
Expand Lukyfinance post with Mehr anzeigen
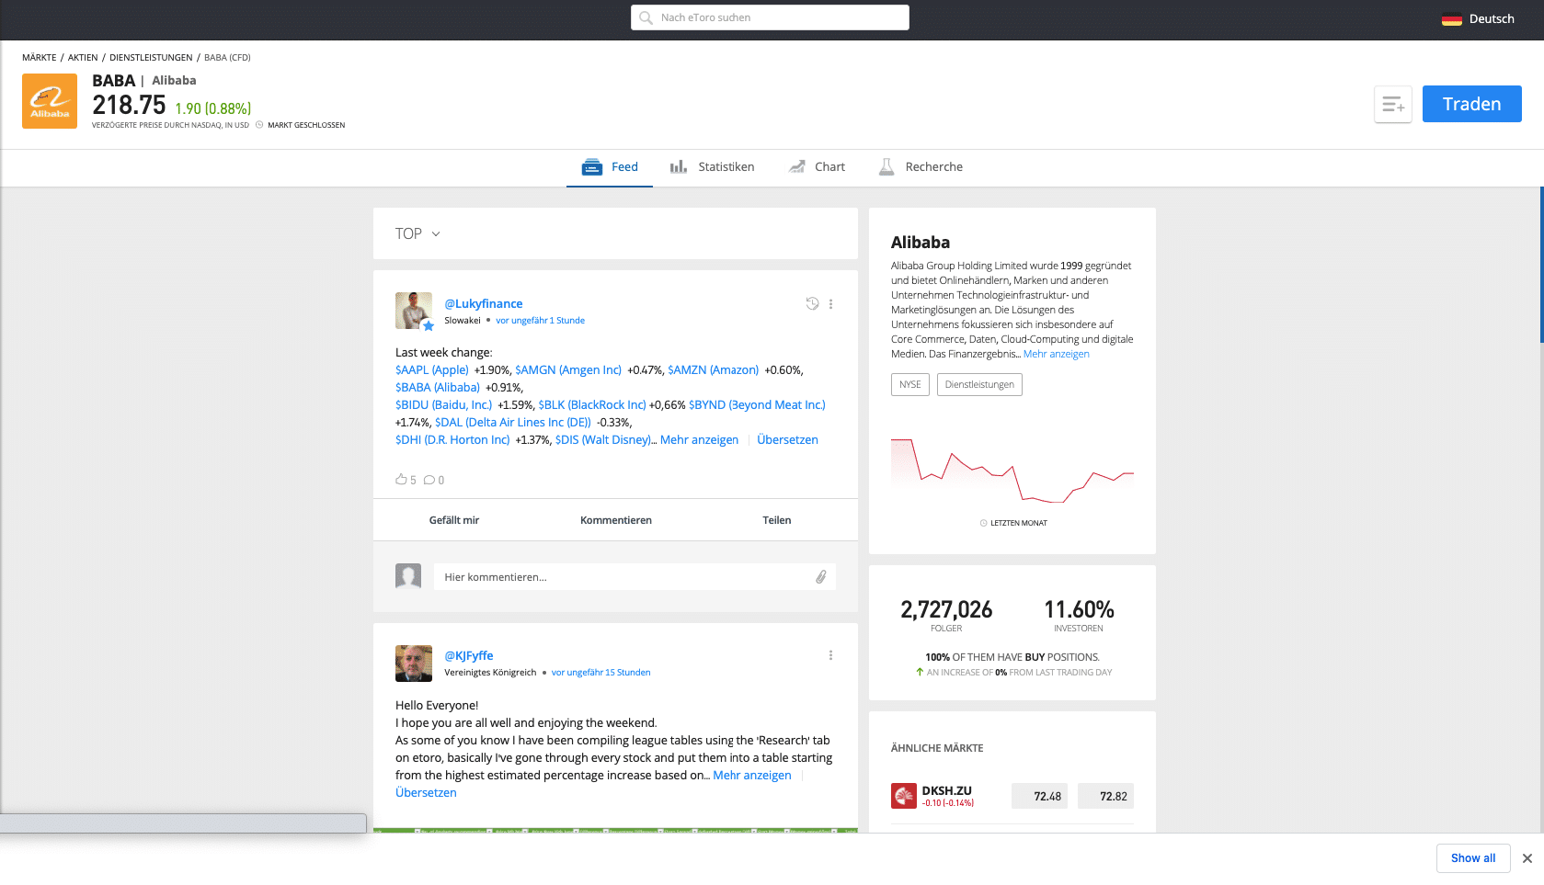[x=699, y=439]
